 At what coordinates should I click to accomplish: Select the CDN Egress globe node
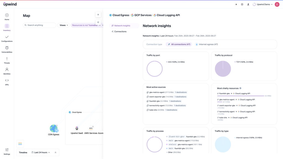54,129
